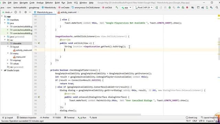Click the Profile app gauge icon
The height and width of the screenshot is (124, 220).
point(178,8)
